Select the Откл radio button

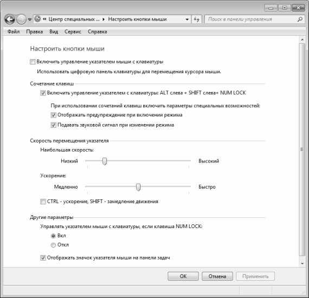point(53,245)
